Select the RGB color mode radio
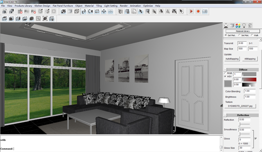Image resolution: width=262 pixels, height=152 pixels. (225, 73)
